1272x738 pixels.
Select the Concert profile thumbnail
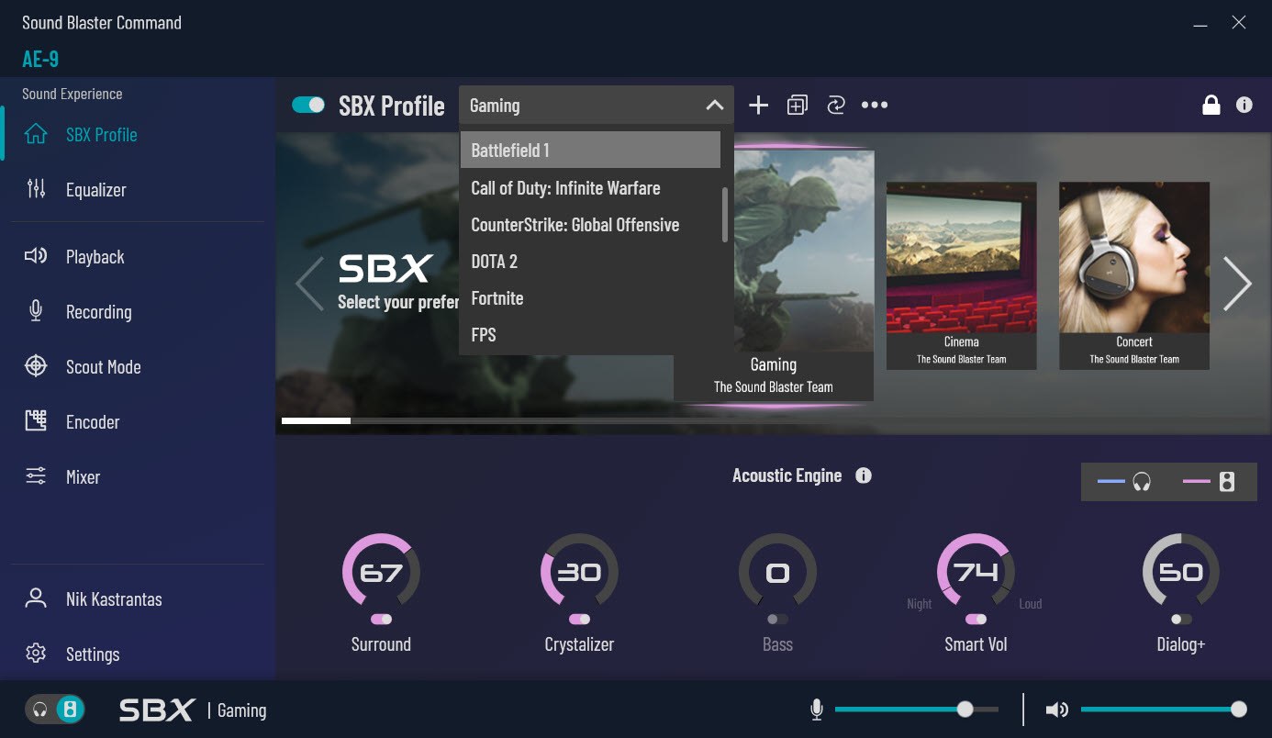(x=1134, y=275)
